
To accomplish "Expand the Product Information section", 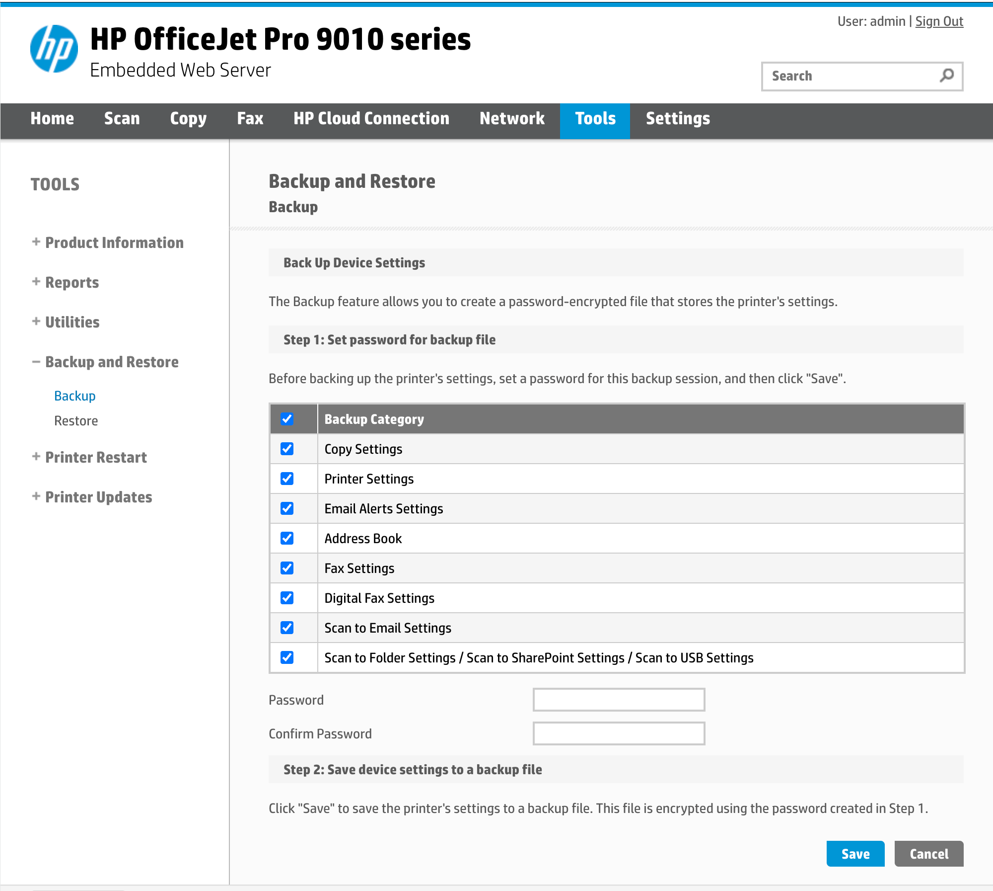I will (x=108, y=243).
